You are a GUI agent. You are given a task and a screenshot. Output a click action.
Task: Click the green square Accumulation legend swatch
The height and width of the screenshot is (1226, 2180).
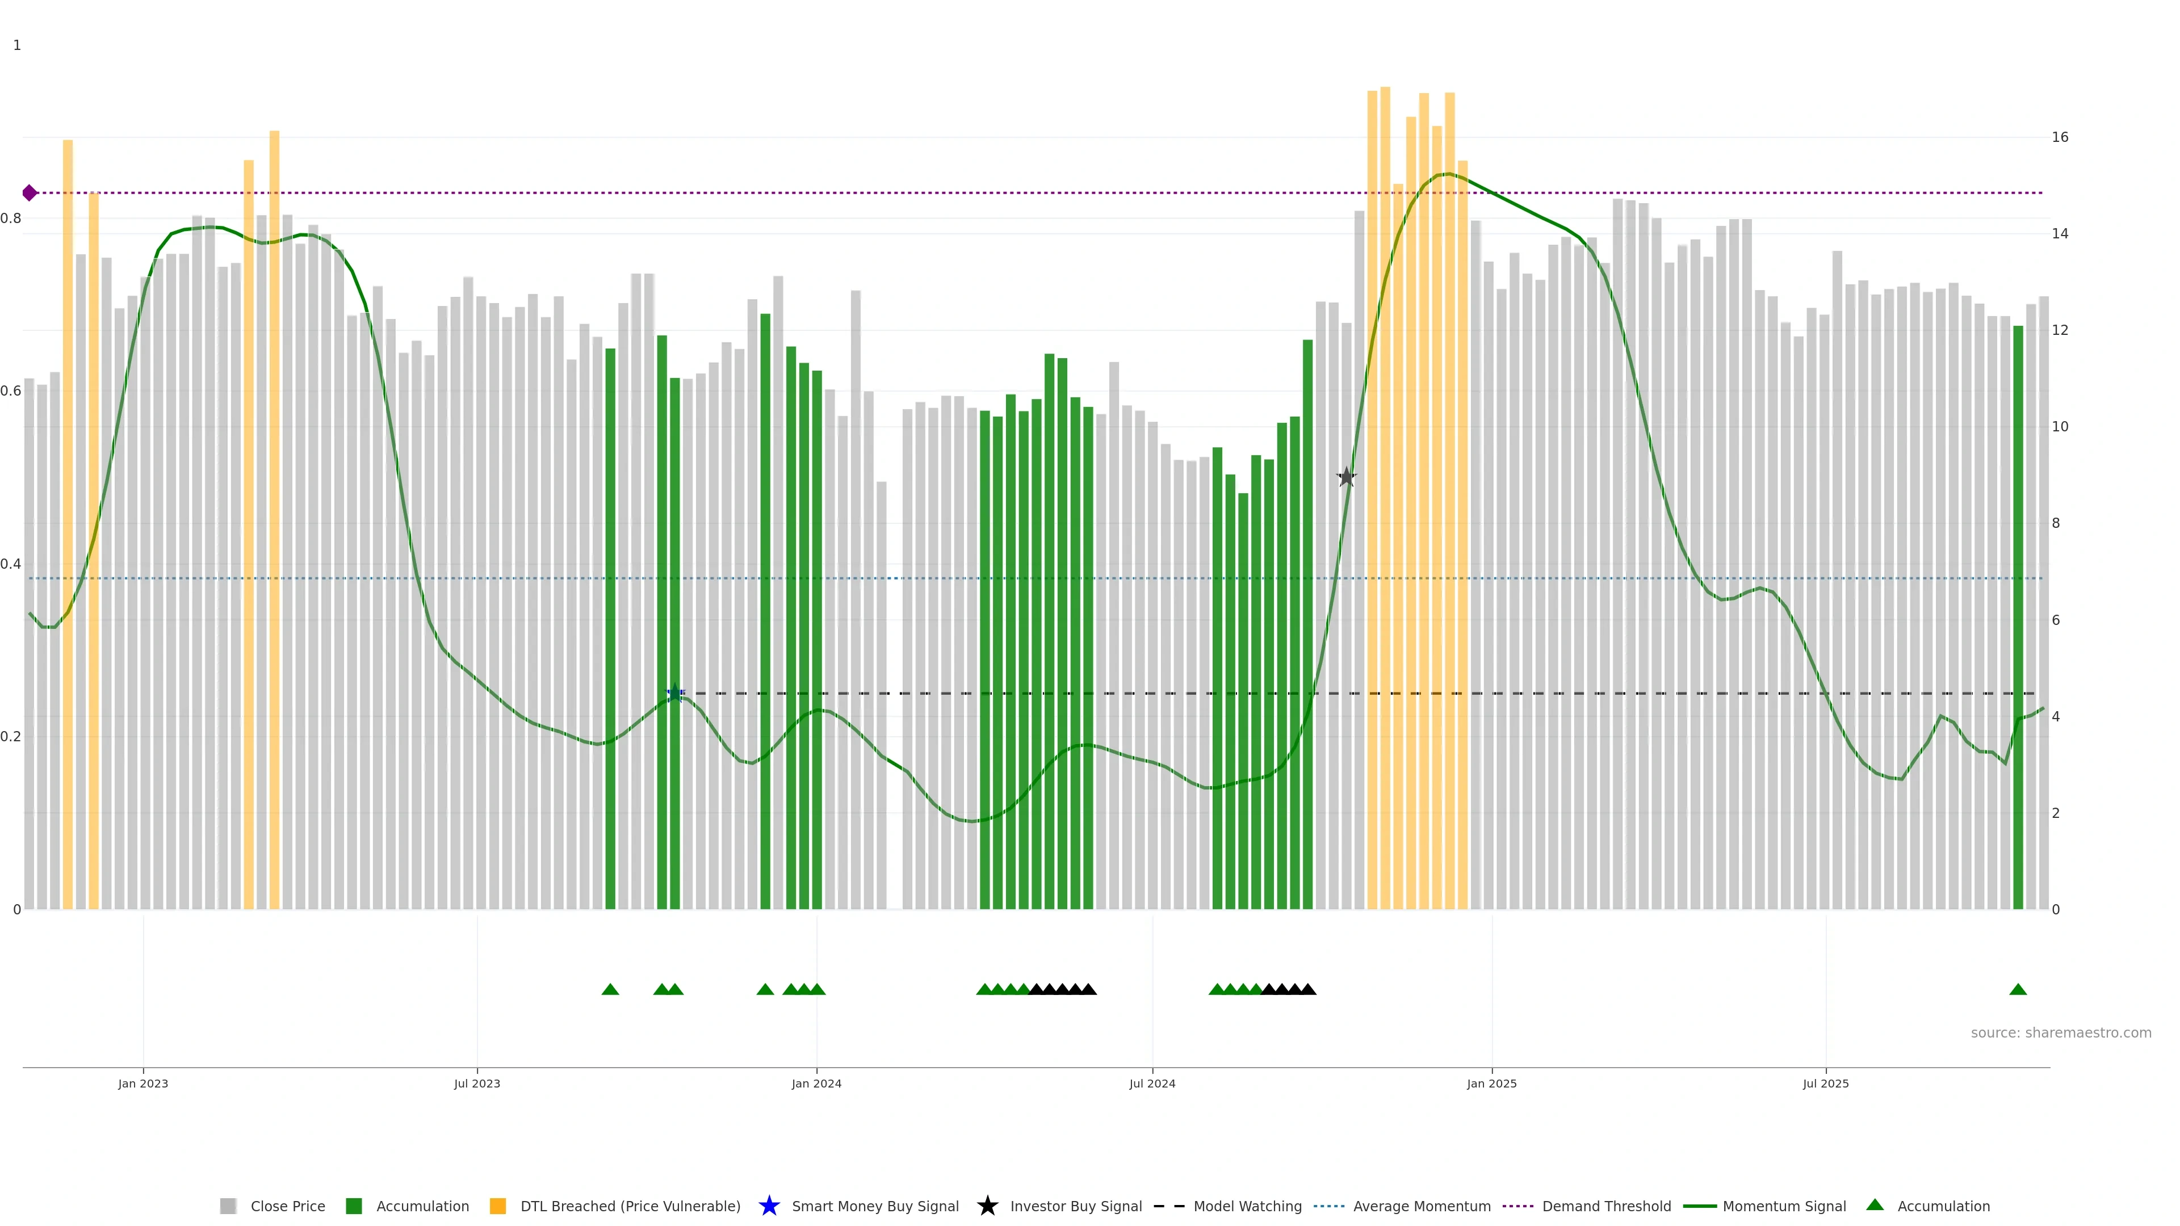(x=354, y=1206)
